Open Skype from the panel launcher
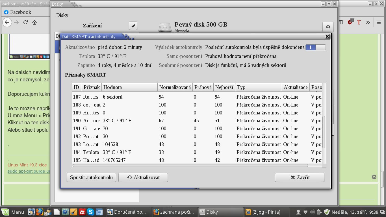 tap(91, 212)
